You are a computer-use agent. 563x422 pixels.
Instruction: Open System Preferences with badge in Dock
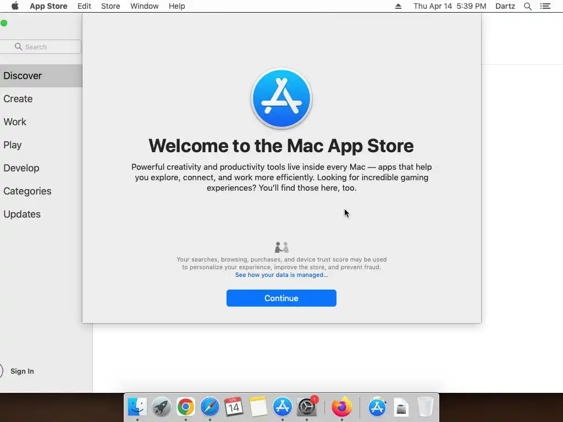(307, 407)
